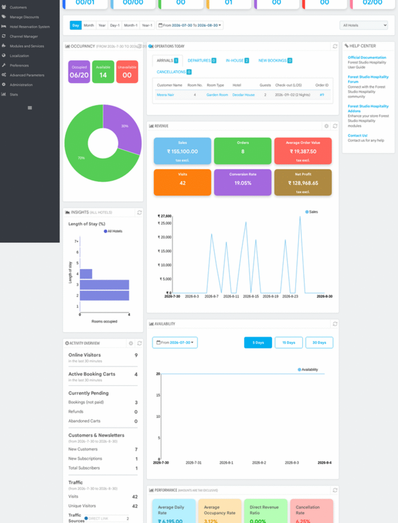
Task: Open Availability From date dropdown
Action: [175, 343]
